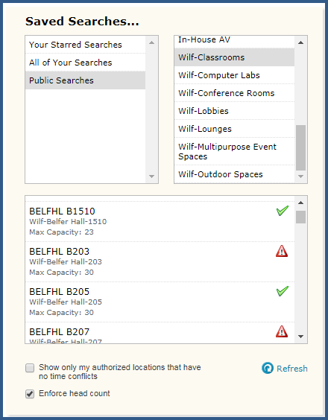
Task: Click Wilf-Belfer Hall-1510 description
Action: [x=68, y=221]
